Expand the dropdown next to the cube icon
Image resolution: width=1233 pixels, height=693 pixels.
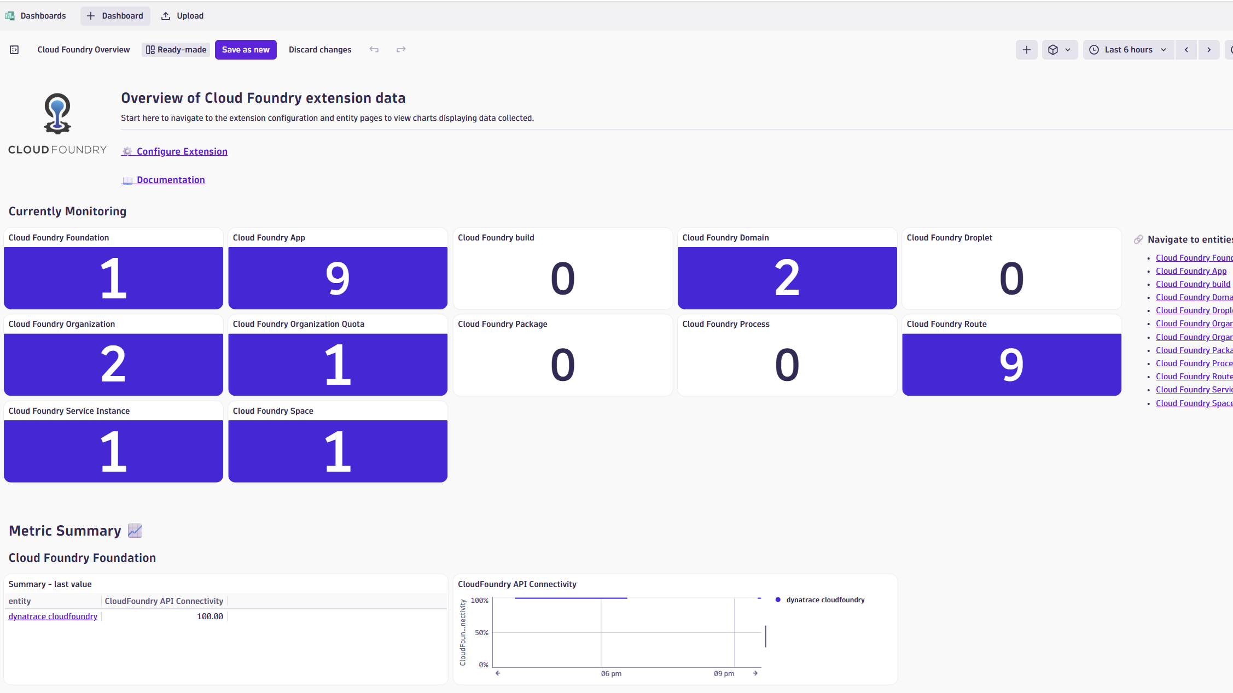(x=1067, y=49)
